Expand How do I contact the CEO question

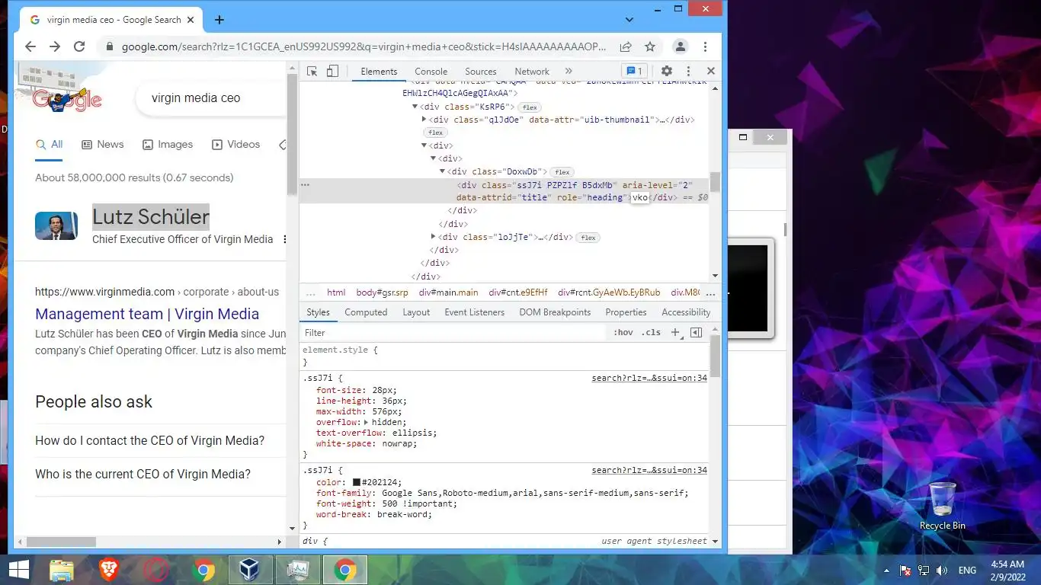click(x=149, y=440)
